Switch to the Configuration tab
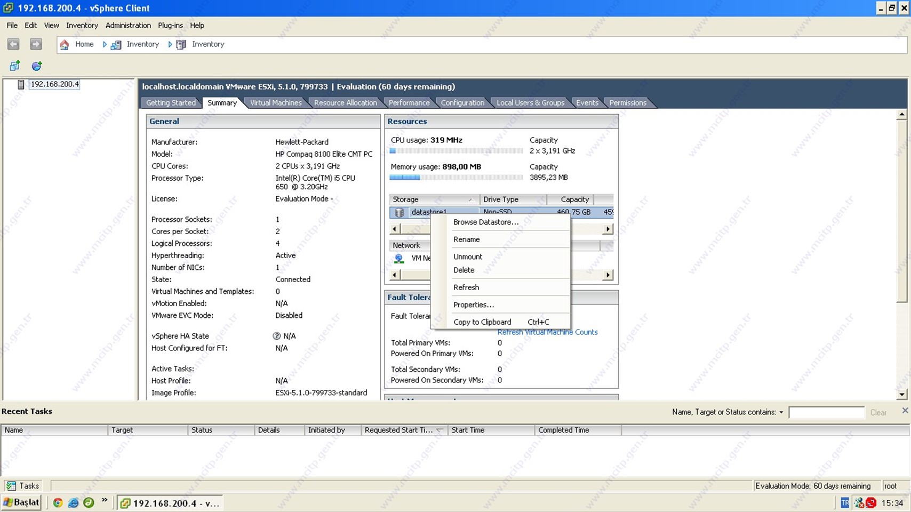 tap(462, 102)
